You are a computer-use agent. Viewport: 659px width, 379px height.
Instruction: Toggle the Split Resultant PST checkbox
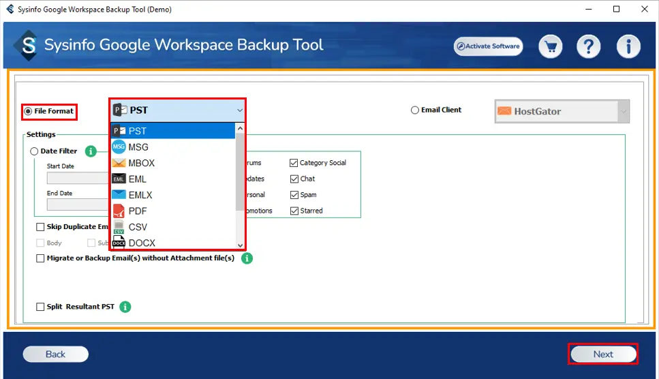click(40, 307)
